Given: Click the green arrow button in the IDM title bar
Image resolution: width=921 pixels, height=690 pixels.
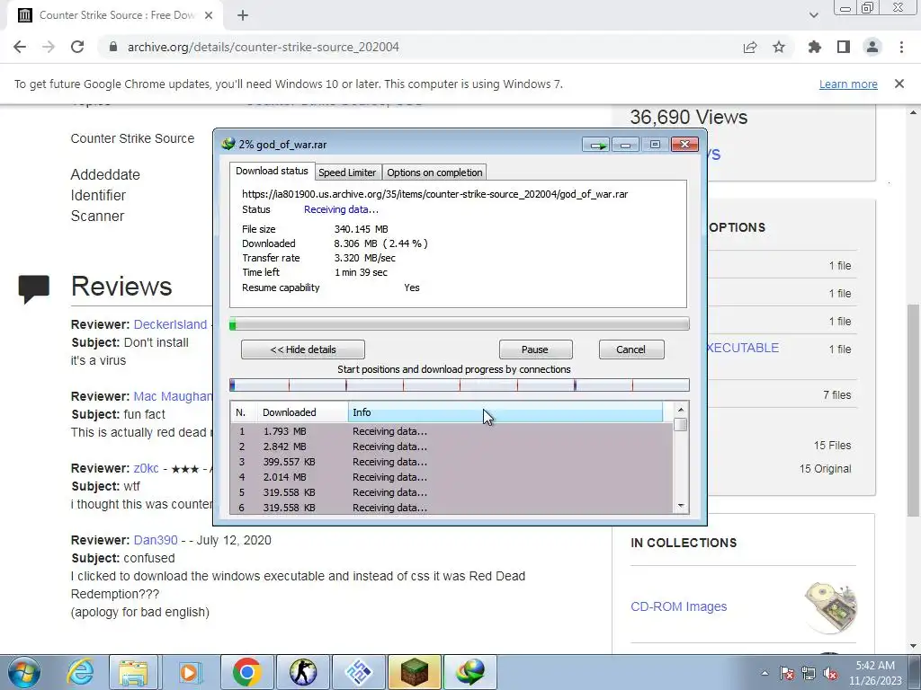Looking at the screenshot, I should pyautogui.click(x=596, y=145).
